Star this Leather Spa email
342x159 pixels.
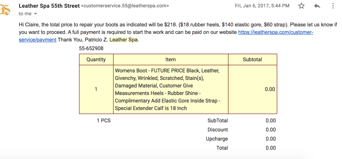coord(301,6)
